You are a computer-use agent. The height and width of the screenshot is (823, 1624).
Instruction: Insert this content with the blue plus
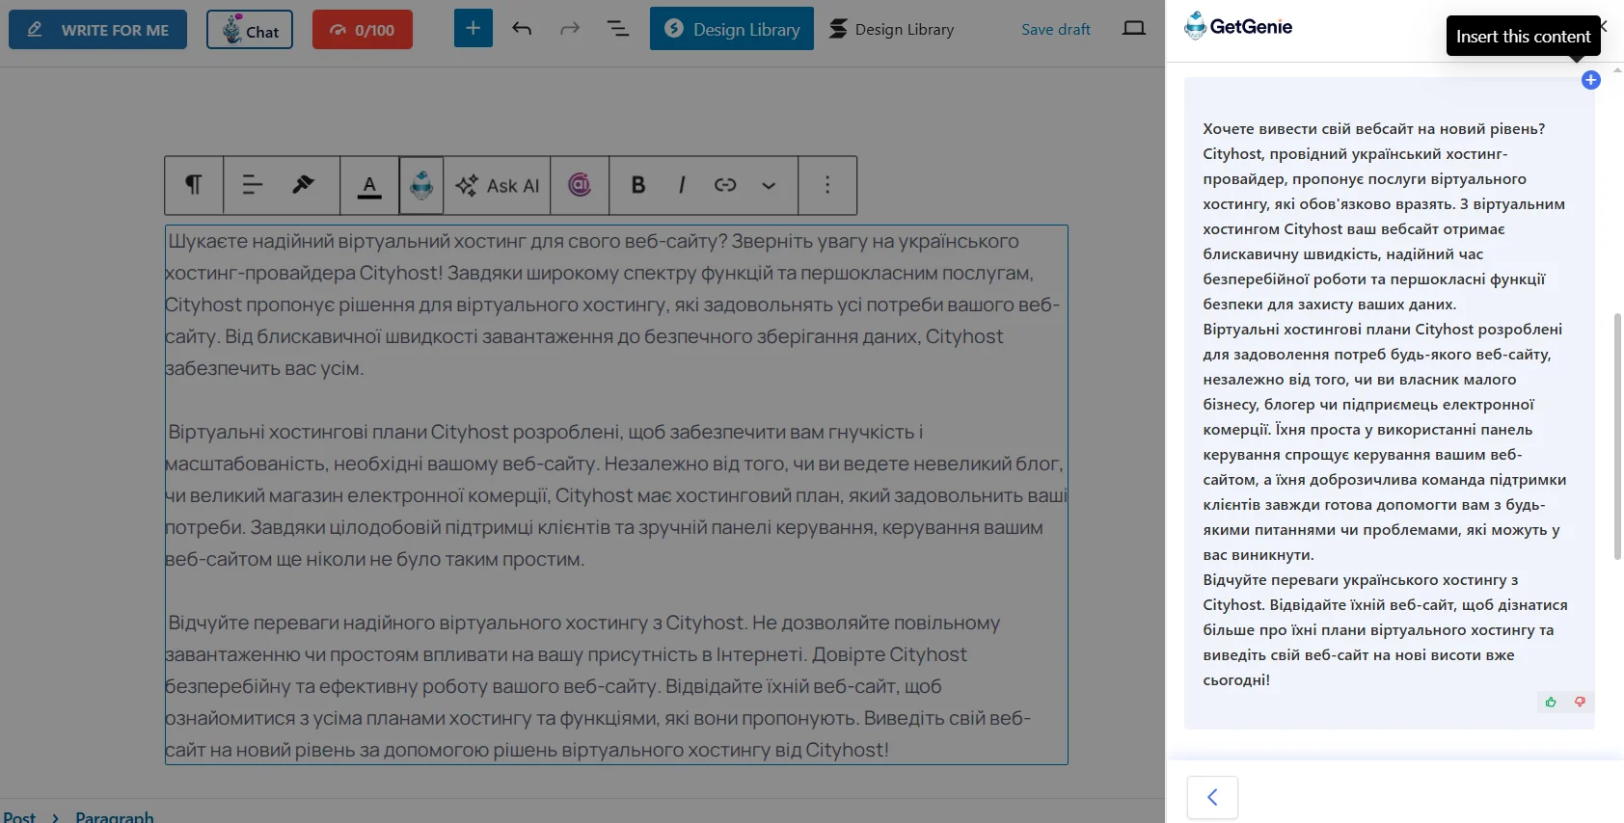(x=1590, y=80)
